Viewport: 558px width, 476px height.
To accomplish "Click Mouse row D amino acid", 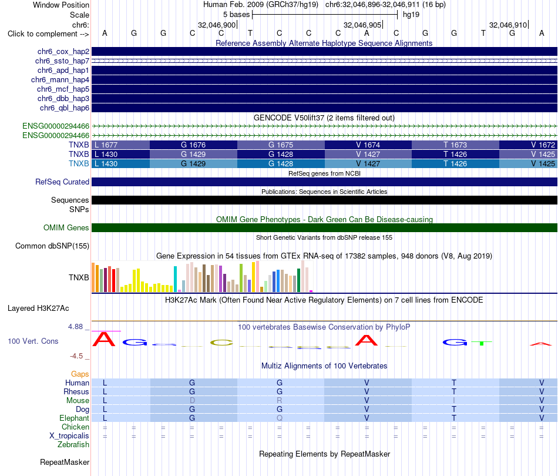I will (192, 401).
